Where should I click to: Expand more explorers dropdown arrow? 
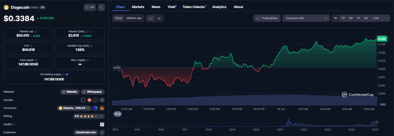click(x=102, y=132)
